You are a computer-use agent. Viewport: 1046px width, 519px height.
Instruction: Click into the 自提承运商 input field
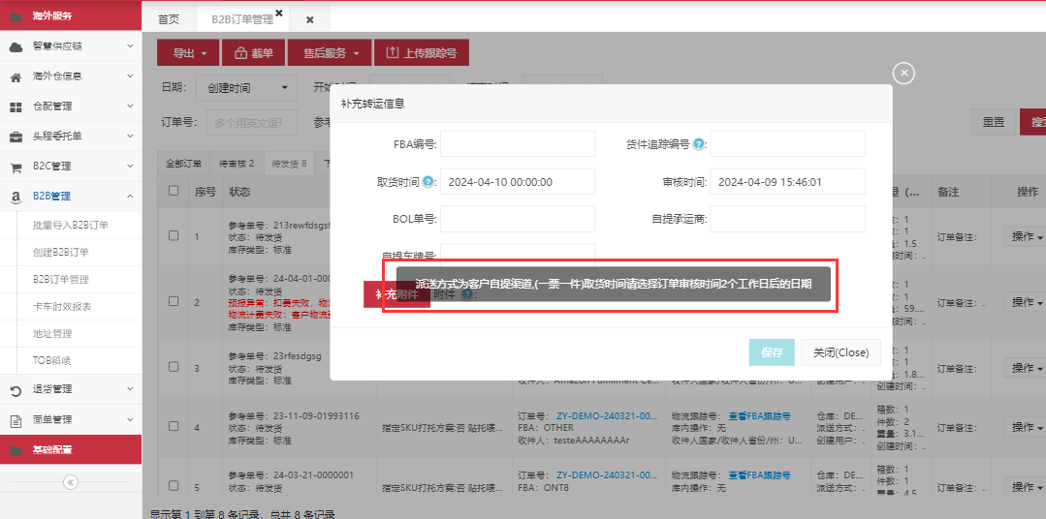[787, 219]
